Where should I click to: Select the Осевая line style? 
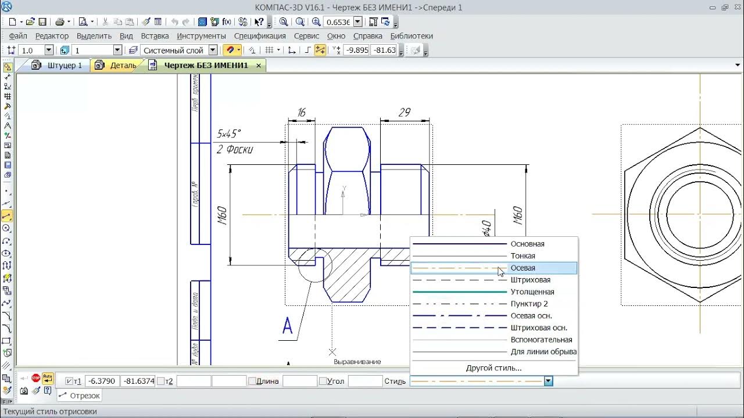pyautogui.click(x=493, y=268)
